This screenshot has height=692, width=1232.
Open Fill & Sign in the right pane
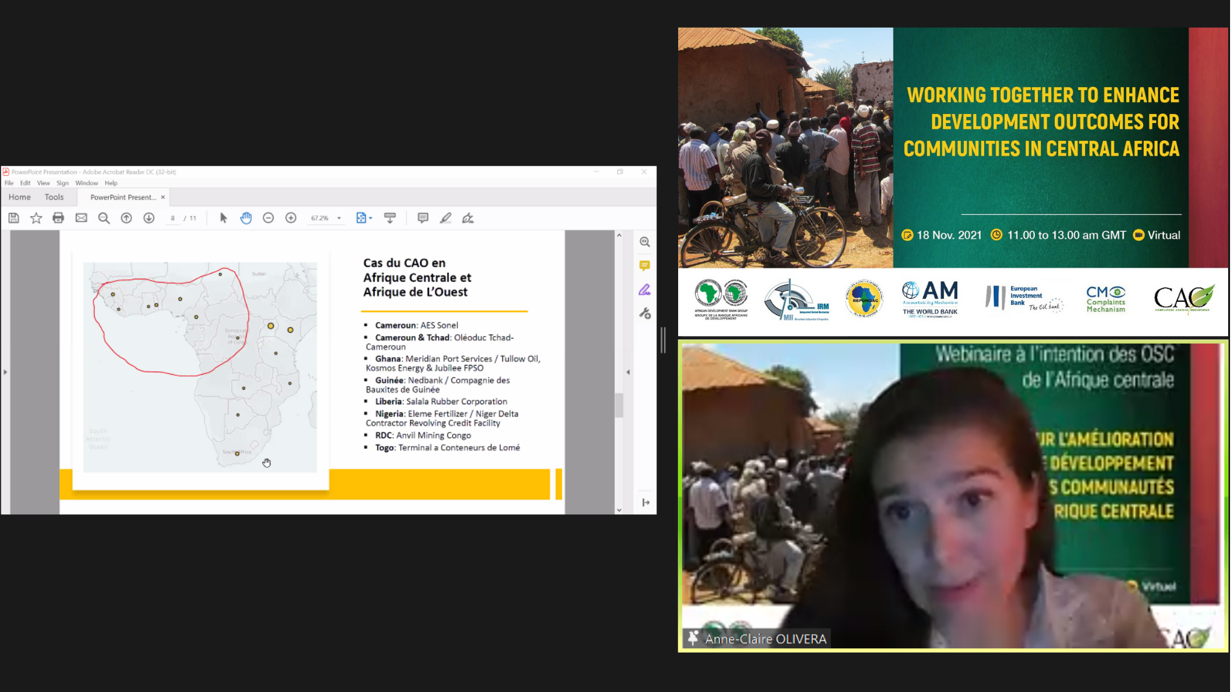point(645,290)
